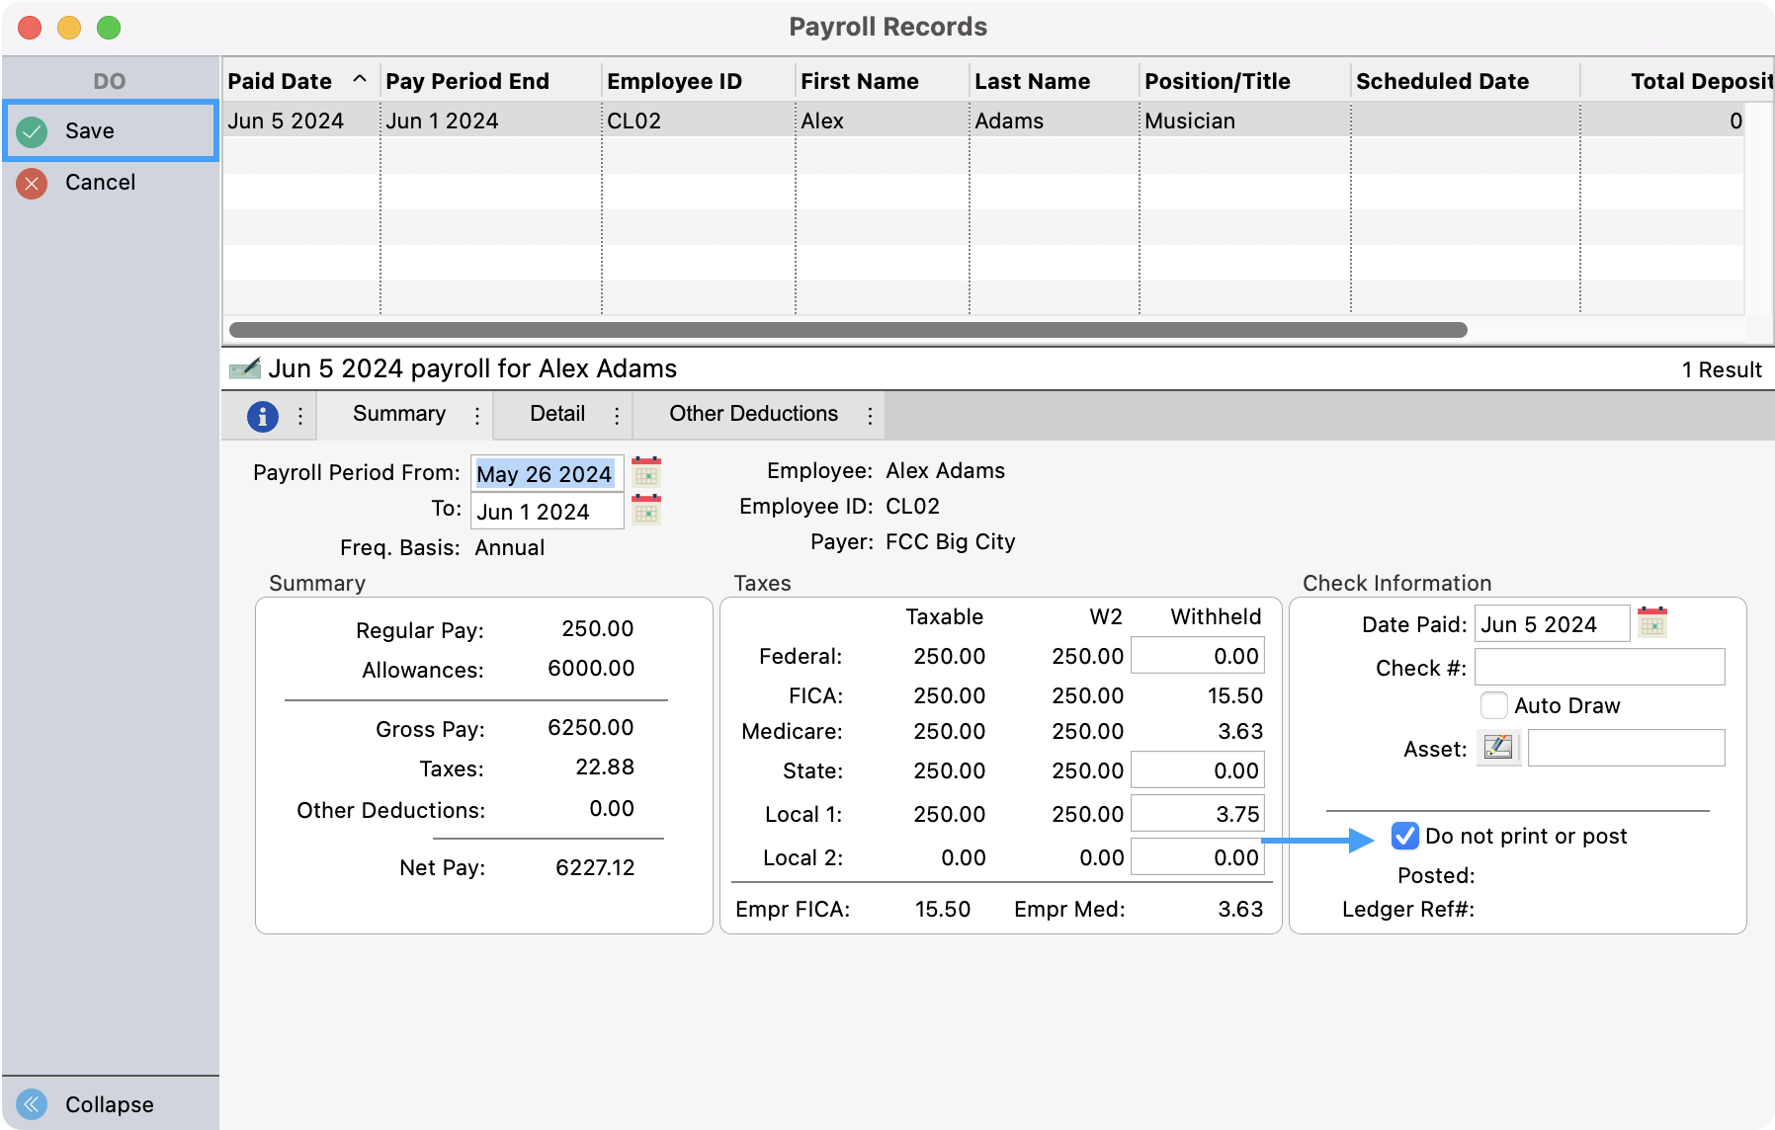1775x1130 pixels.
Task: Open the options dots beside Summary tab
Action: (477, 416)
